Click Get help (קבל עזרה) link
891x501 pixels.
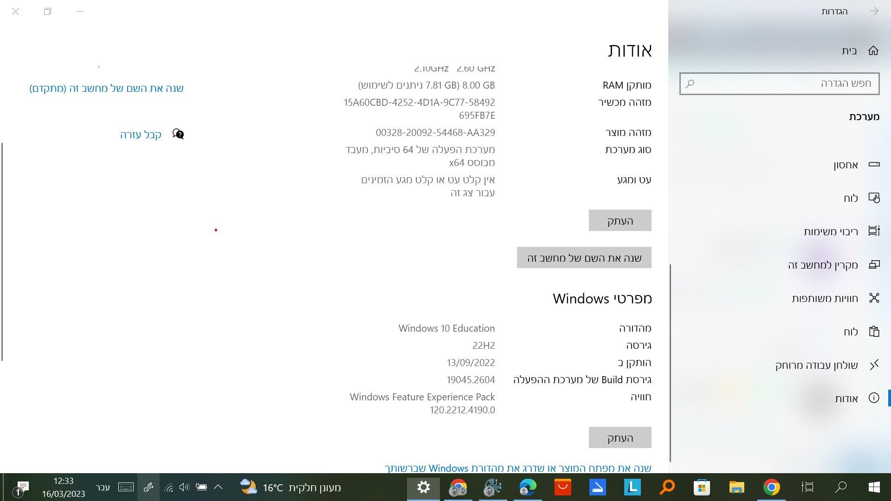(x=141, y=135)
